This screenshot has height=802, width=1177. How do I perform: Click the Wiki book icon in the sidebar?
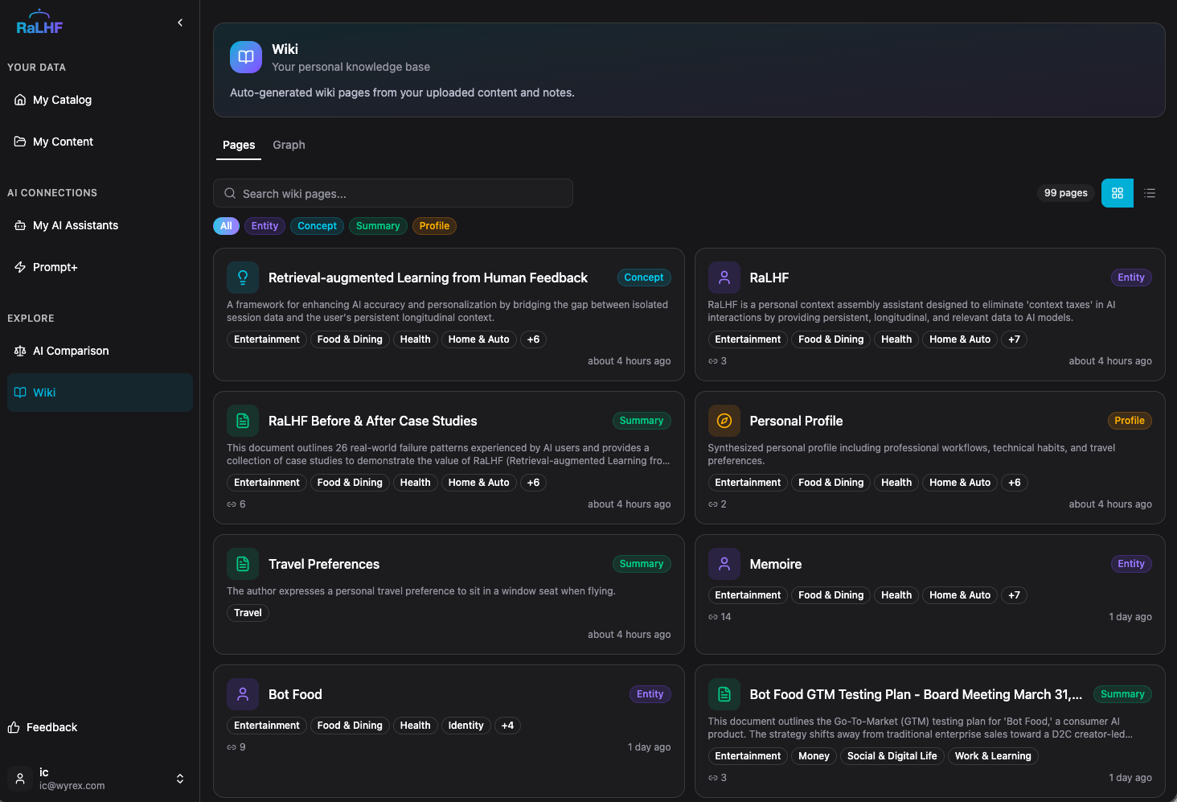tap(19, 392)
